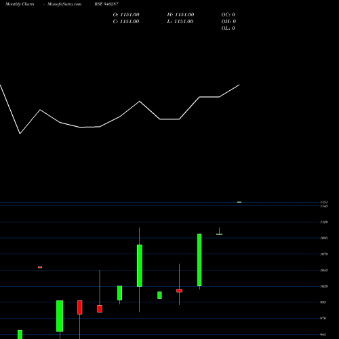Click the 'OC: 0' reading
Screen dimensions: 339x339
click(x=228, y=15)
